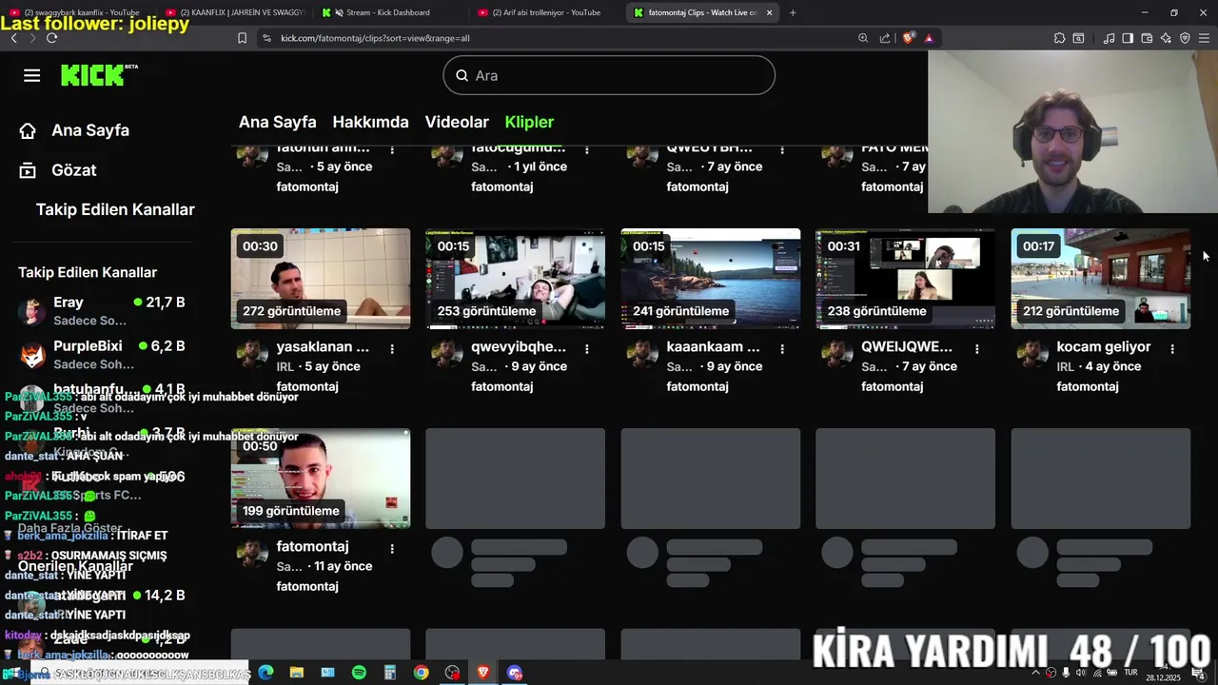1218x685 pixels.
Task: Open options menu for 'kocam geliyor' clip
Action: [1172, 349]
